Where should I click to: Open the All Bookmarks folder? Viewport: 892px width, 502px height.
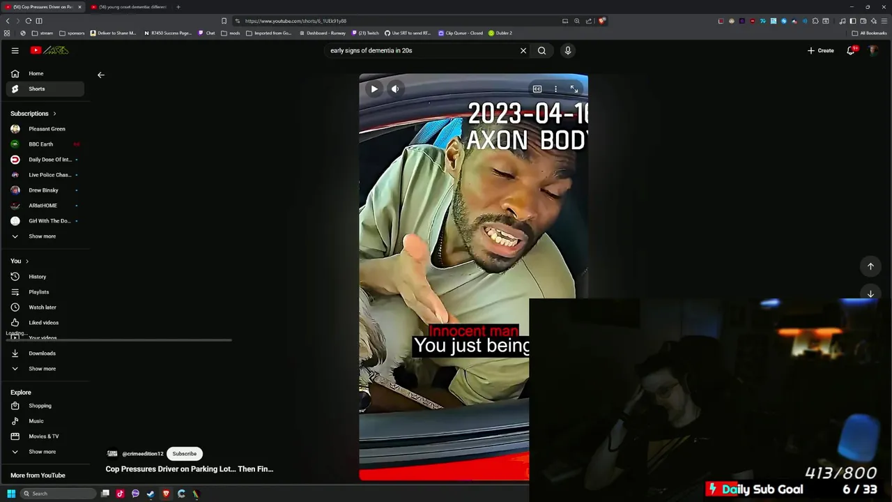869,33
